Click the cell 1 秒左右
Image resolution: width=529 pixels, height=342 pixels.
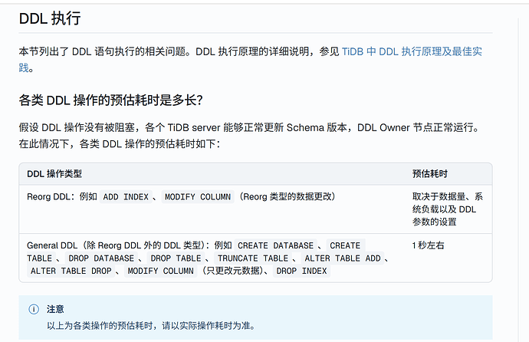428,245
